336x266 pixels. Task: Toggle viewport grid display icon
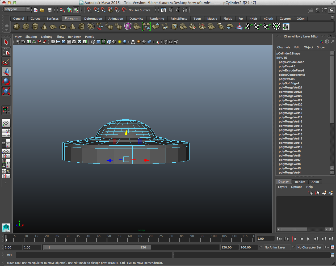(x=53, y=42)
